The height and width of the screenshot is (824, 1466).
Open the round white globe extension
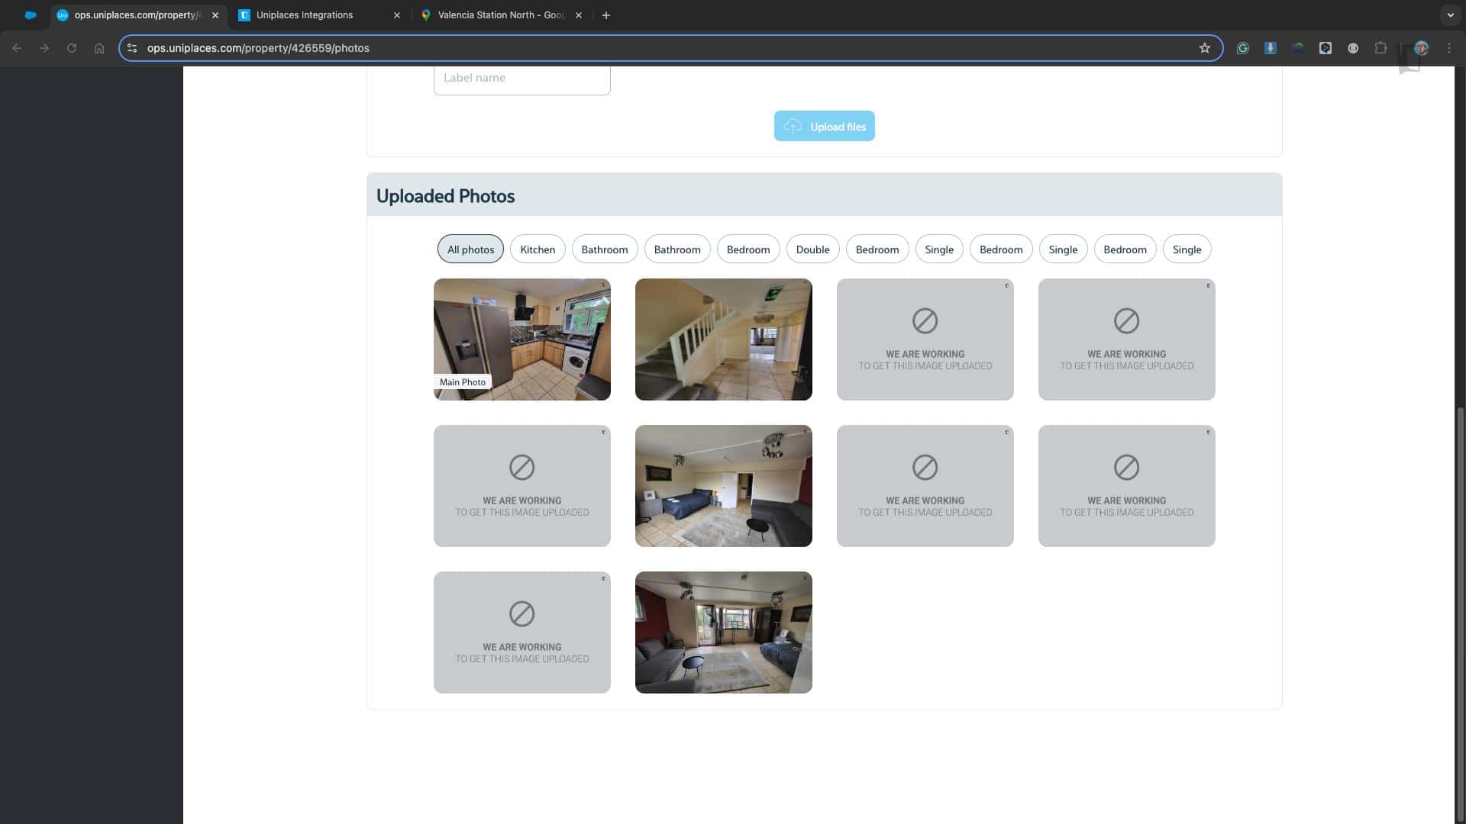tap(1353, 48)
